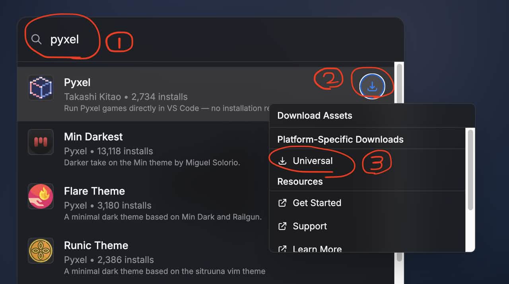
Task: Click the Download Assets popup scrollbar
Action: click(x=470, y=170)
